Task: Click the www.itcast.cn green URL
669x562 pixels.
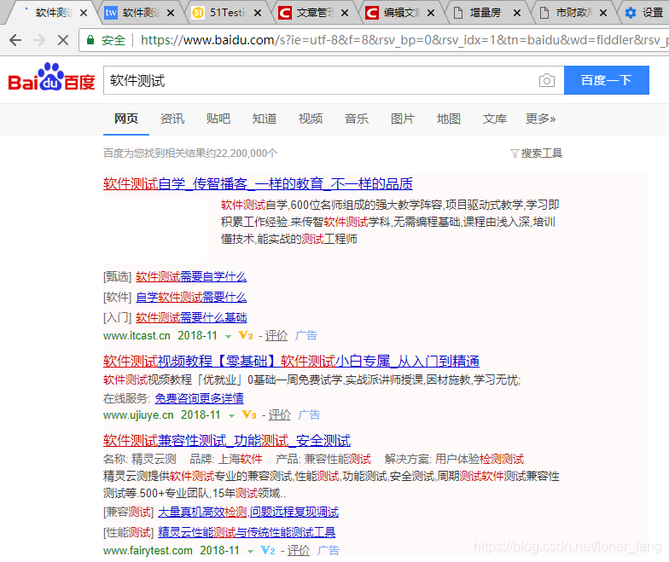Action: coord(137,336)
